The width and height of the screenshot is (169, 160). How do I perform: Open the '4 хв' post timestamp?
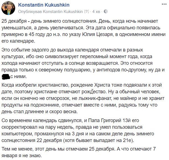pyautogui.click(x=96, y=12)
